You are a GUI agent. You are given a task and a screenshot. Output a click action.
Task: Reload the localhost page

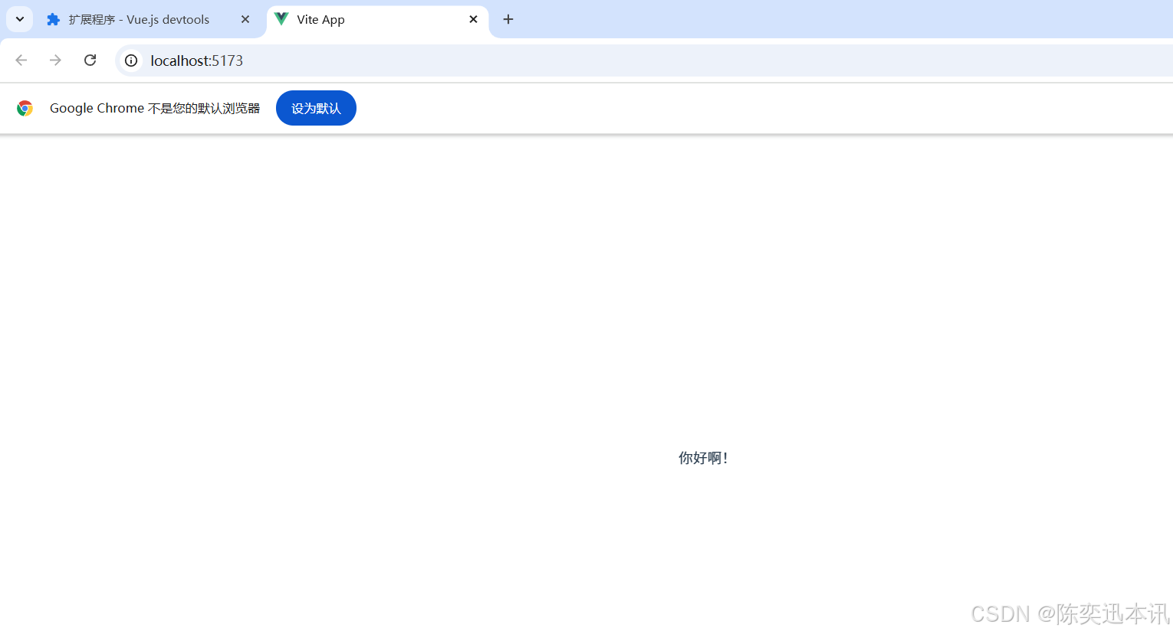90,60
